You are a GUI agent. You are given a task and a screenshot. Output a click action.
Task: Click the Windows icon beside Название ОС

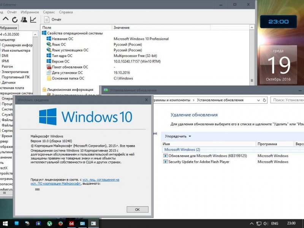click(x=49, y=39)
